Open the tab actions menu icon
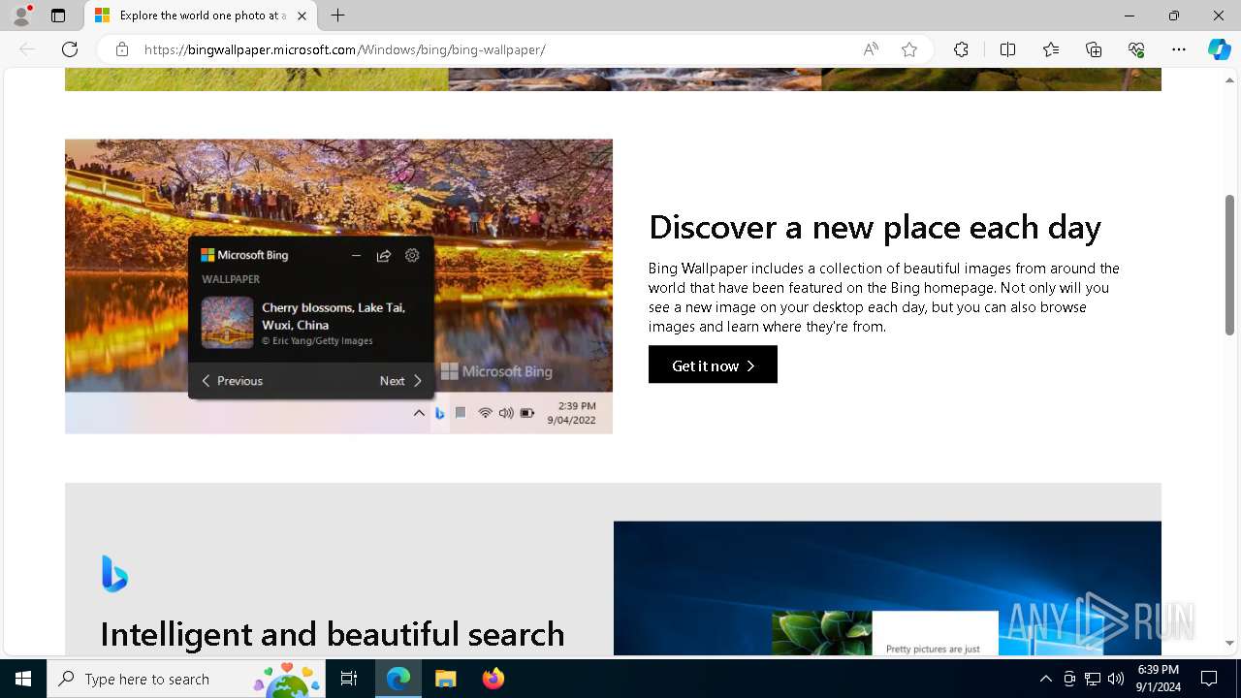The height and width of the screenshot is (698, 1241). 58,16
